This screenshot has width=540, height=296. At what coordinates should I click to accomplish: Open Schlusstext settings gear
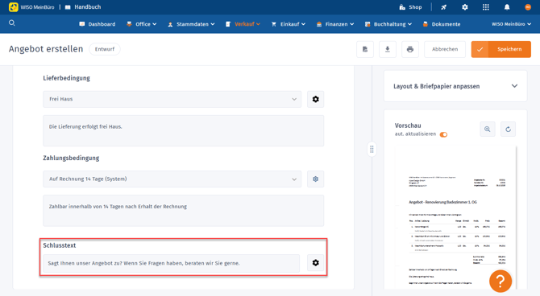315,263
